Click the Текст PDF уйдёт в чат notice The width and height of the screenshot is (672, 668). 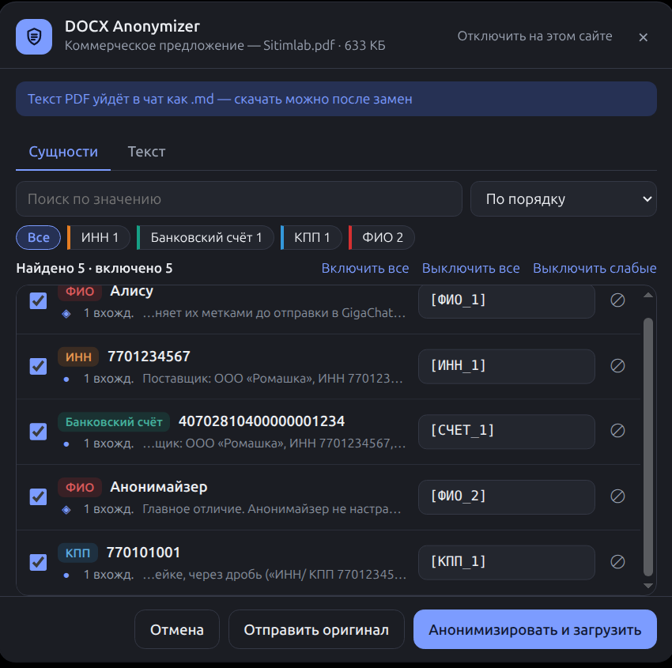336,99
